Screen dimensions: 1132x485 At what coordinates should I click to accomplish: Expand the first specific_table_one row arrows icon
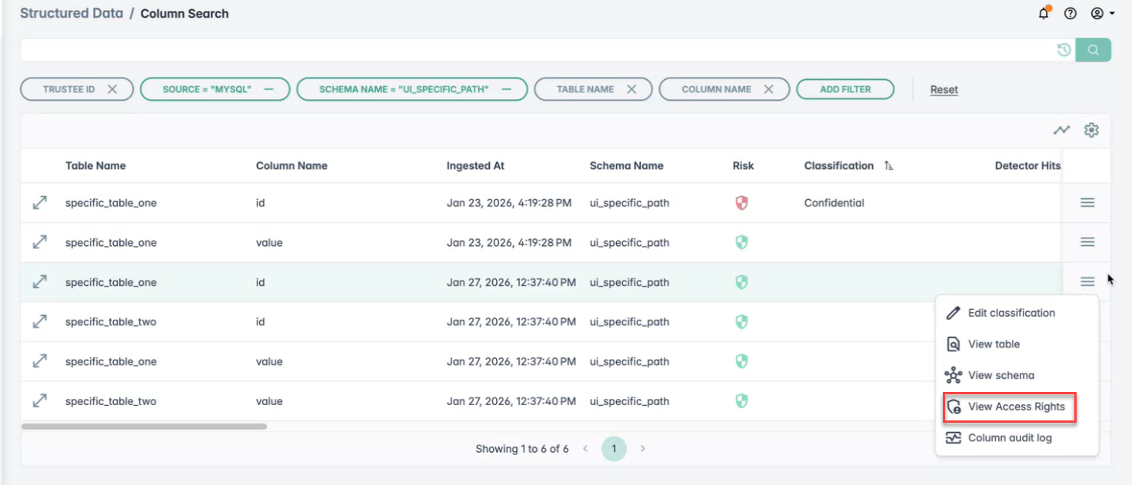(x=39, y=203)
